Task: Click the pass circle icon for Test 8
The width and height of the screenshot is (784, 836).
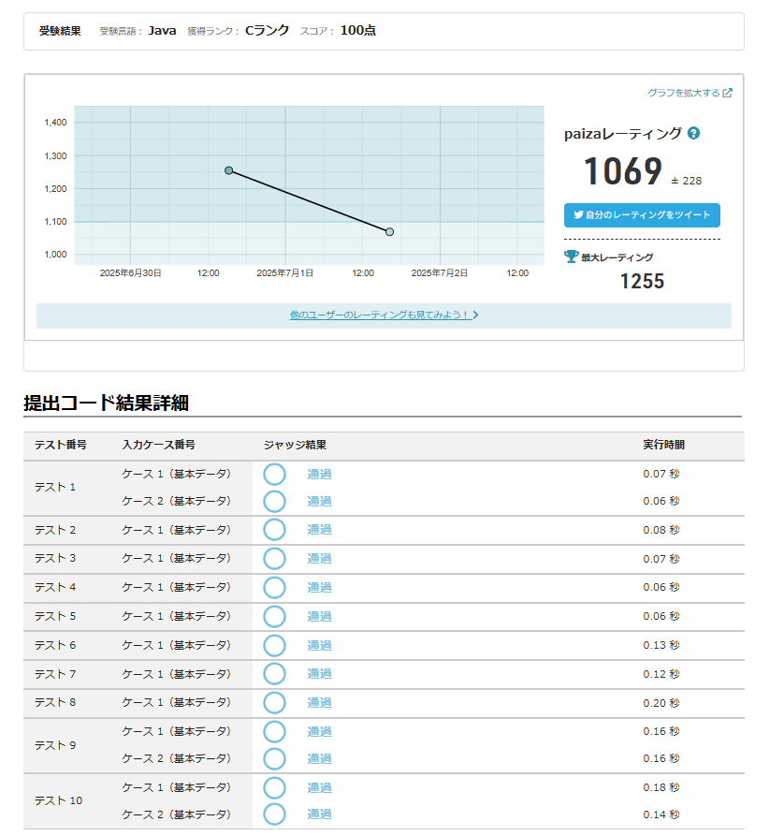Action: click(274, 702)
